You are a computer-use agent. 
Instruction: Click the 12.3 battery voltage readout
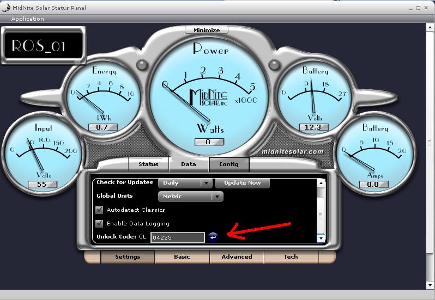point(314,127)
